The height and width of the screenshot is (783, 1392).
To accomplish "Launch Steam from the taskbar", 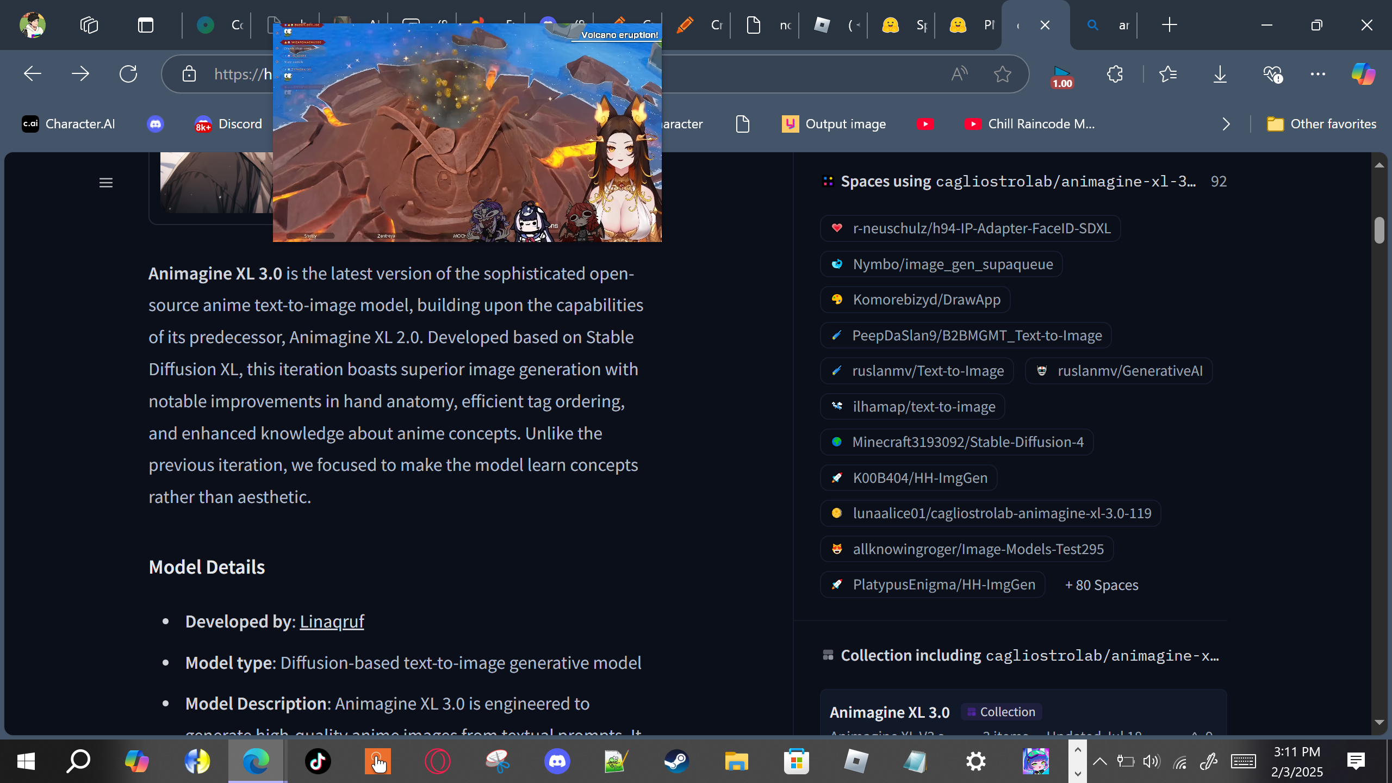I will click(x=676, y=761).
